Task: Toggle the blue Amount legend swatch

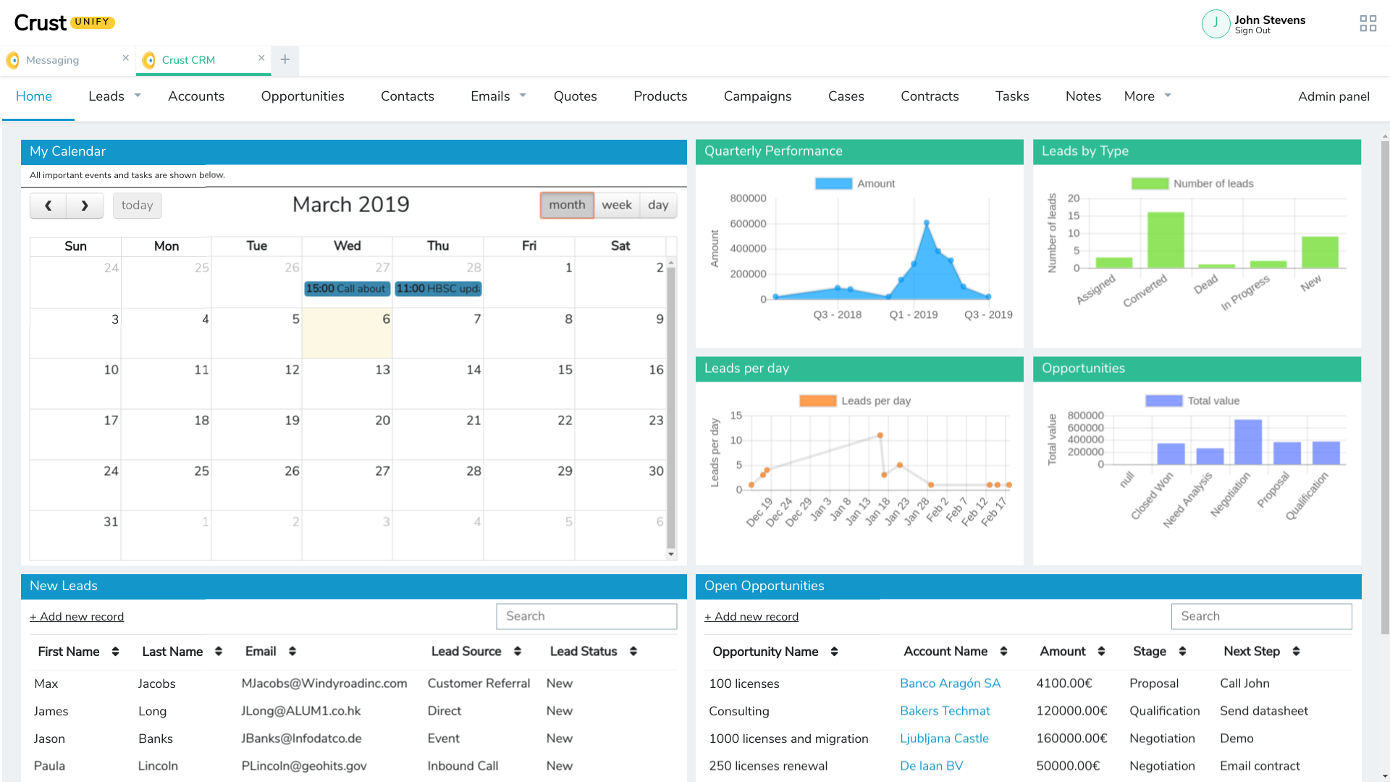Action: (x=833, y=184)
